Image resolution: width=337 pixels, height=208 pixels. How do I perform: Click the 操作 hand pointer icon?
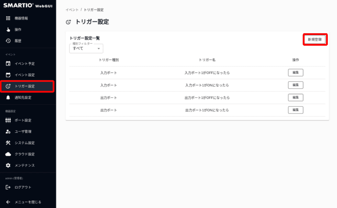coord(8,30)
